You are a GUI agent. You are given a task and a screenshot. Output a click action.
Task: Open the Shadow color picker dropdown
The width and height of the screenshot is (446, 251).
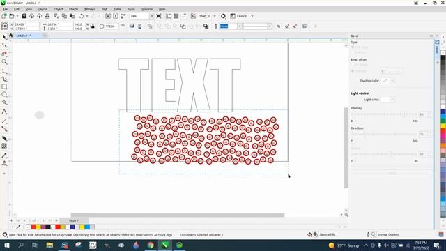pyautogui.click(x=392, y=81)
